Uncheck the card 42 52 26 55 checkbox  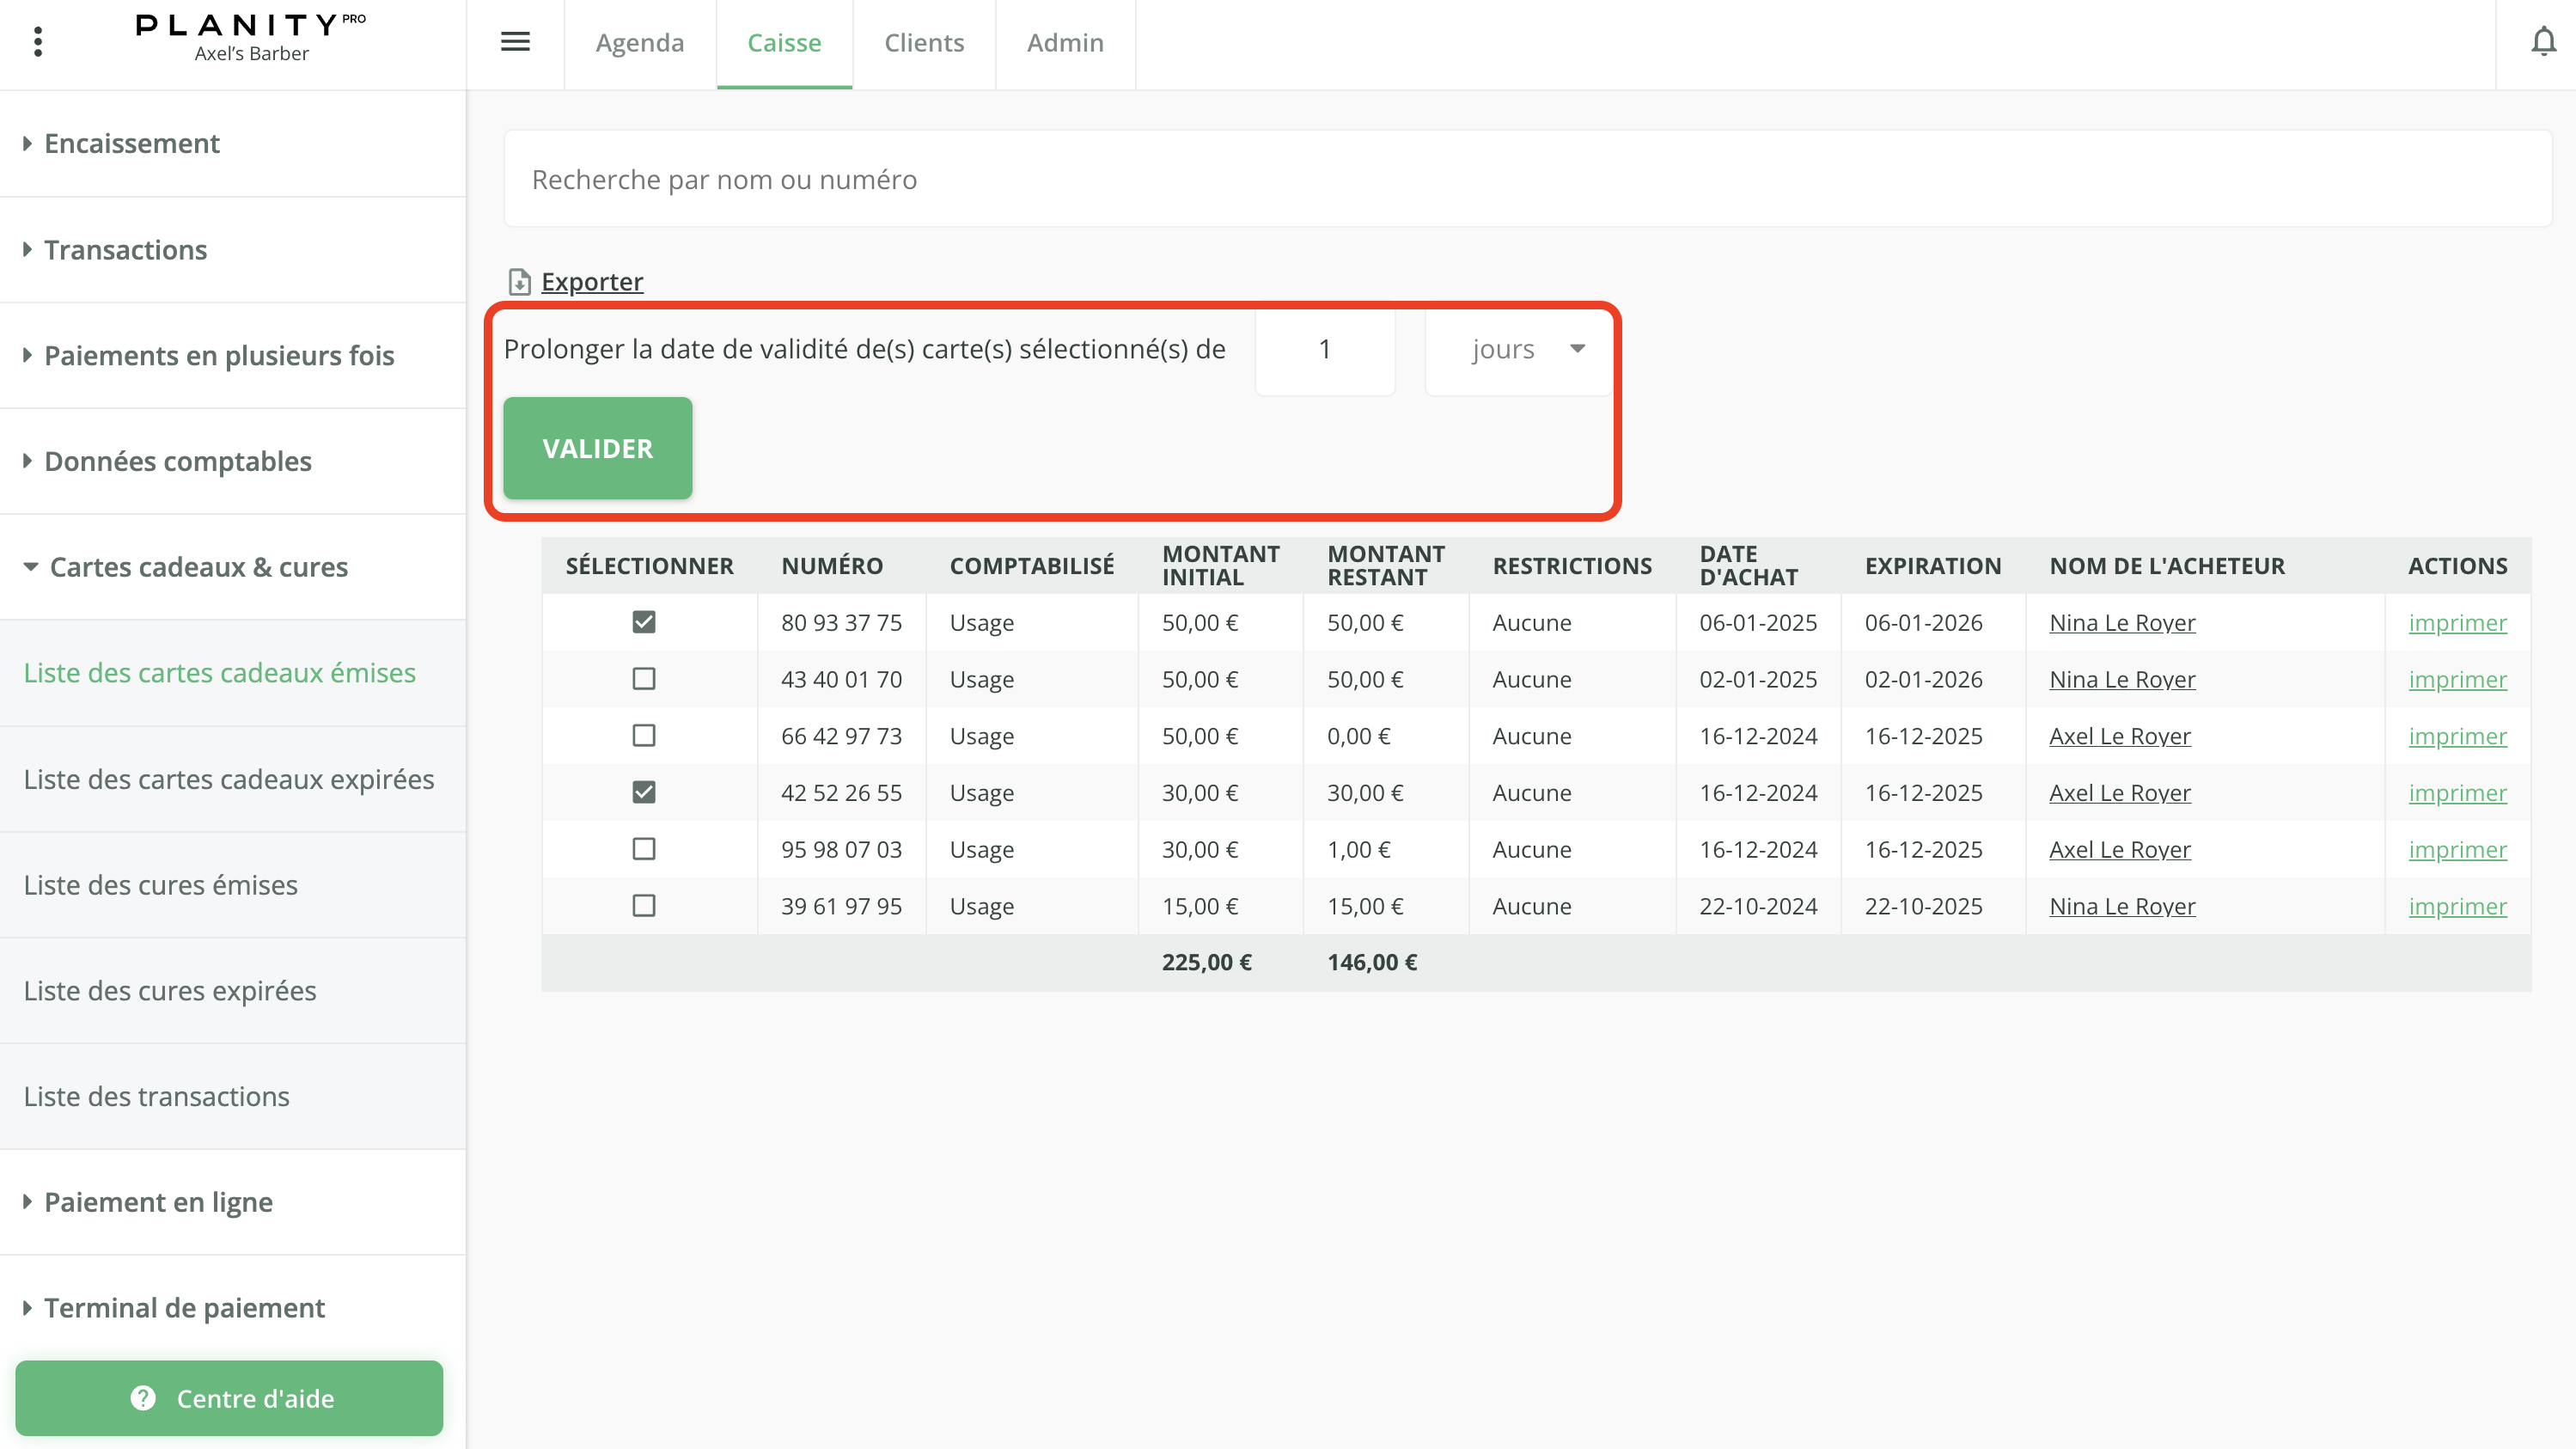644,792
